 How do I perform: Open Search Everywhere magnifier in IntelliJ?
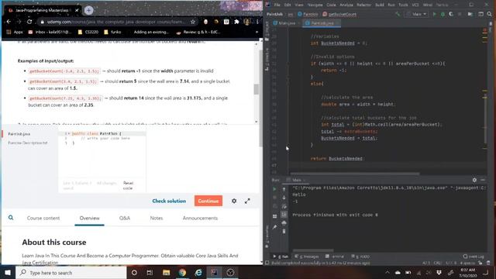489,14
